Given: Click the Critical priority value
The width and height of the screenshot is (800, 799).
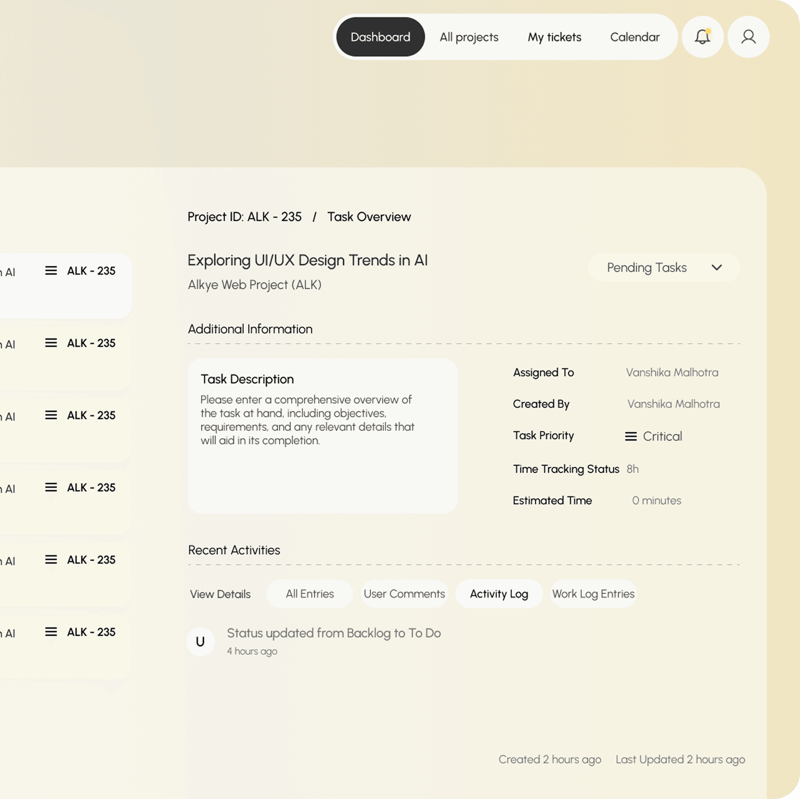Looking at the screenshot, I should tap(662, 436).
